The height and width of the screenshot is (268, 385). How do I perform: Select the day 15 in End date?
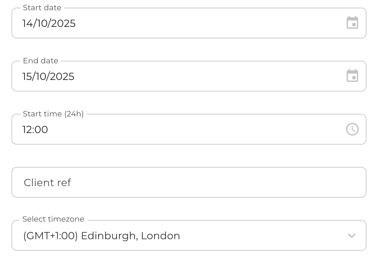tap(27, 76)
